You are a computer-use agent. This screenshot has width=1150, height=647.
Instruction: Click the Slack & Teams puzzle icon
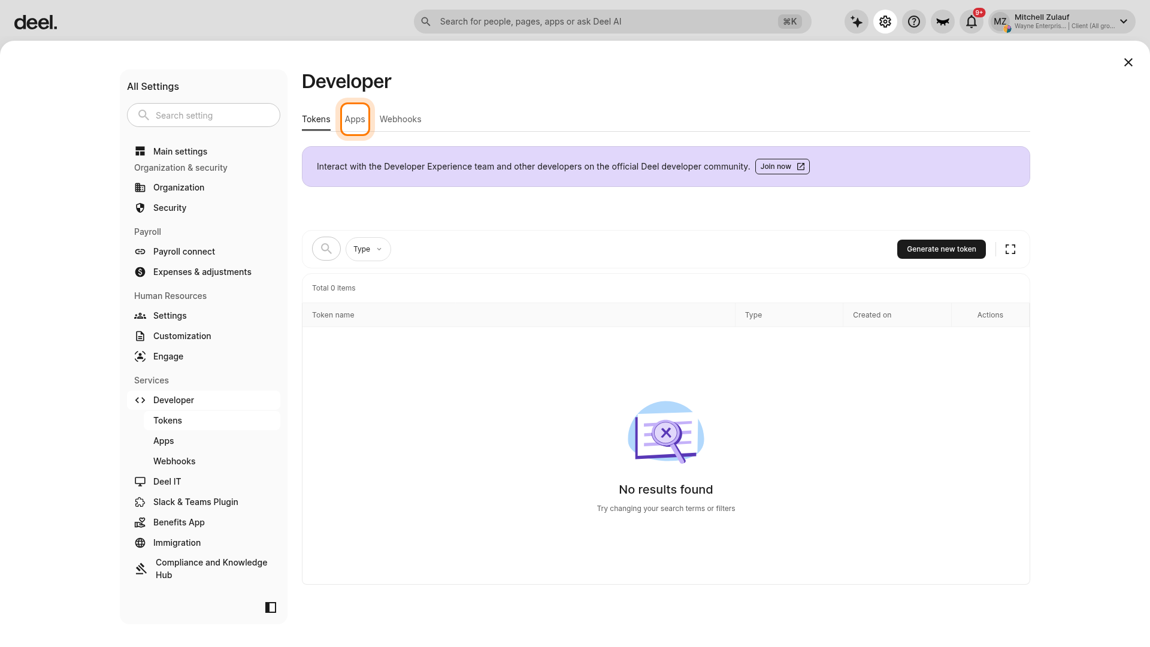click(x=140, y=502)
